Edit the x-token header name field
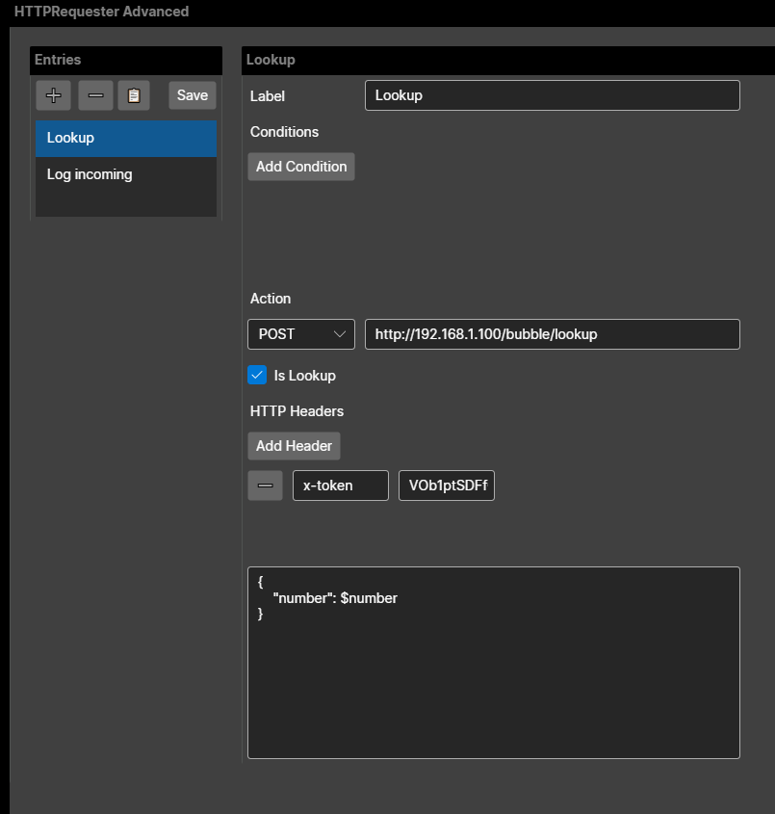Viewport: 775px width, 814px height. coord(341,486)
